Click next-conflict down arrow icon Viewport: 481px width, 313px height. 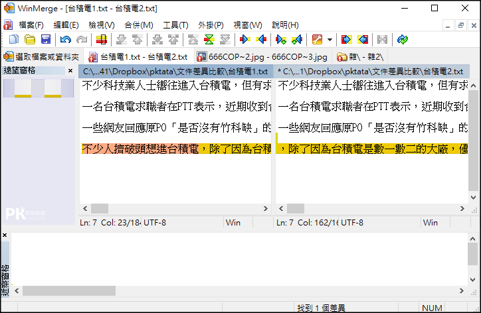pyautogui.click(x=157, y=40)
